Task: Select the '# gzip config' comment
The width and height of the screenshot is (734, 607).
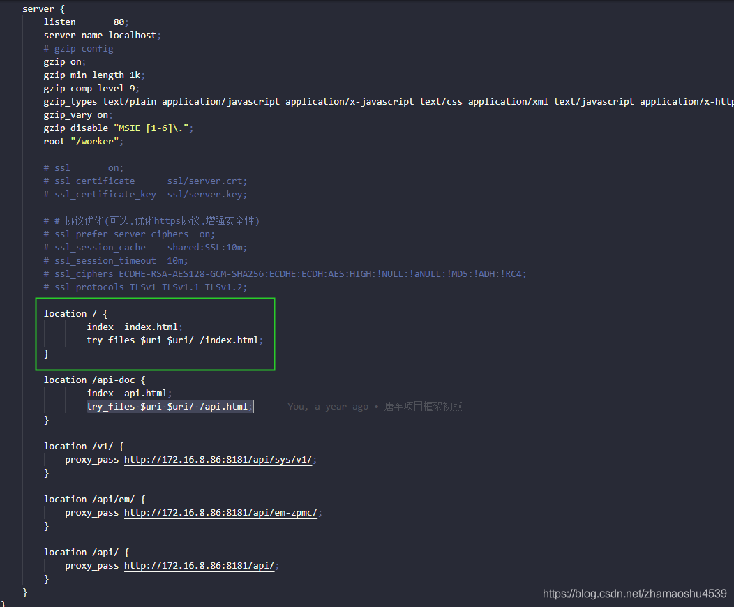Action: point(79,49)
